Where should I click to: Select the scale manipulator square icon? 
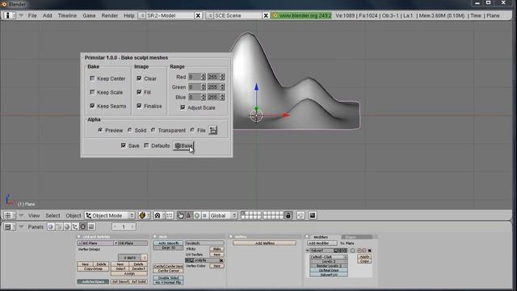[x=204, y=216]
